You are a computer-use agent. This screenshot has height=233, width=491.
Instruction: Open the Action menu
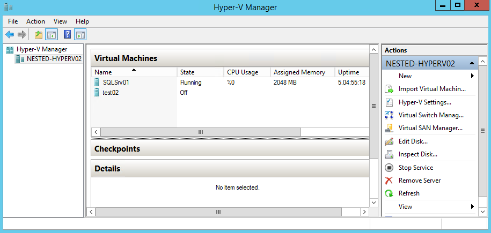35,21
